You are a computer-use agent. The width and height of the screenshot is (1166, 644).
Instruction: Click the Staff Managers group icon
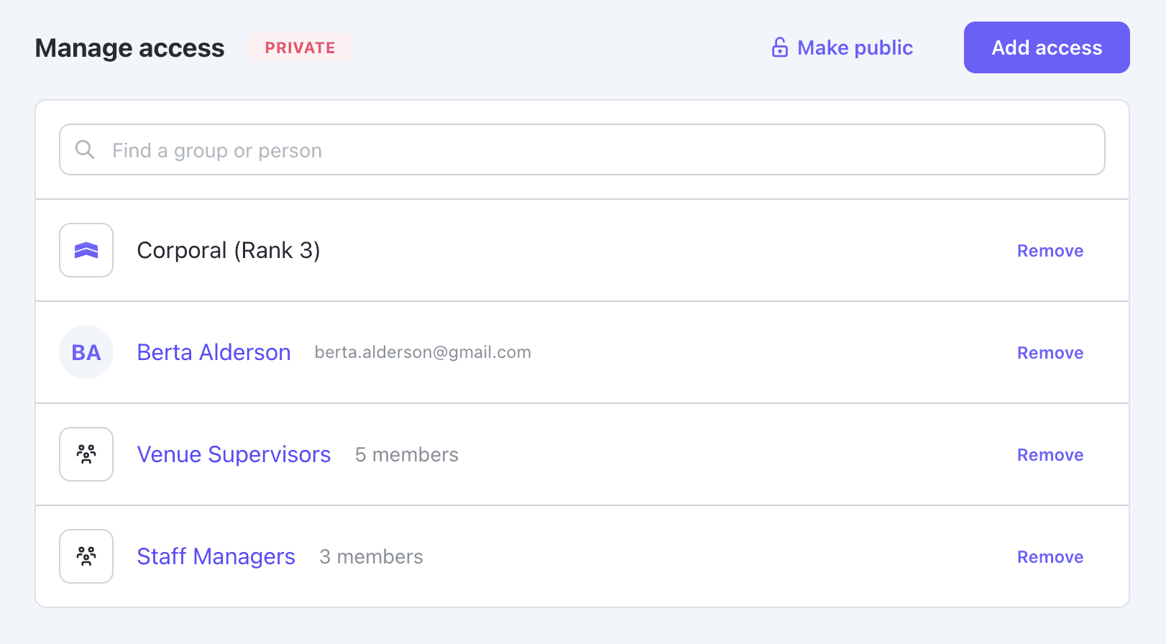[x=86, y=556]
